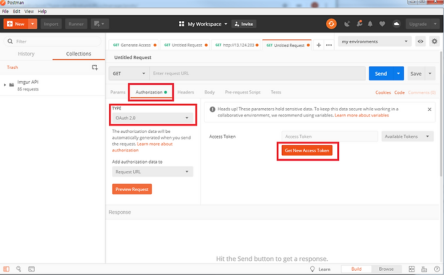The width and height of the screenshot is (444, 275).
Task: Open the OAuth 2.0 type dropdown
Action: click(152, 118)
